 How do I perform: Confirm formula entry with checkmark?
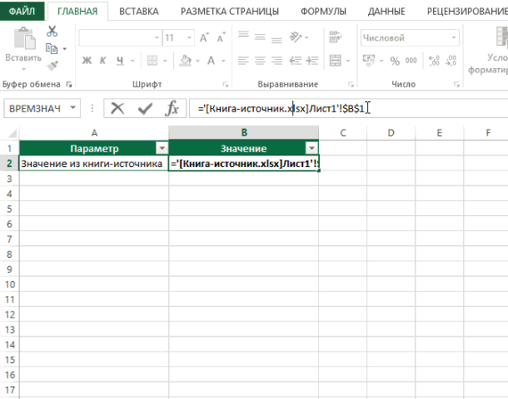[x=145, y=109]
